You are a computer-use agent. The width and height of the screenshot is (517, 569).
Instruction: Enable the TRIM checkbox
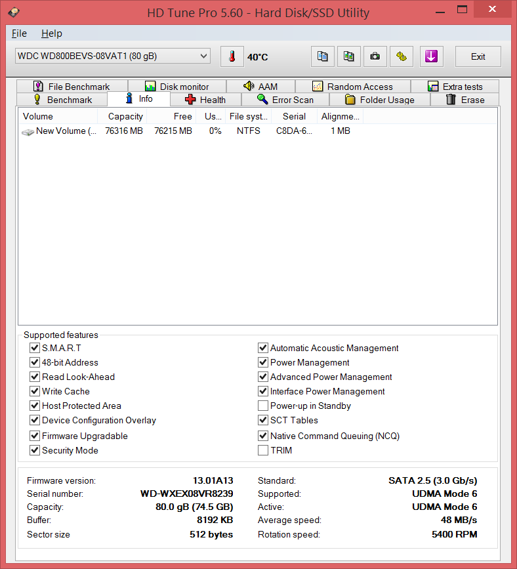pyautogui.click(x=263, y=450)
